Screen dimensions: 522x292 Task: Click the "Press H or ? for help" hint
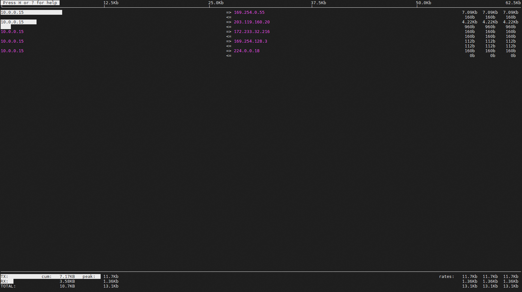pos(30,3)
